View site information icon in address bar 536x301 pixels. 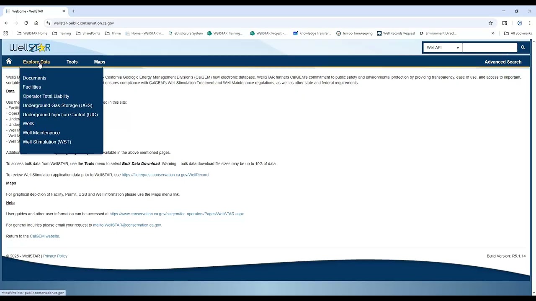pyautogui.click(x=48, y=23)
